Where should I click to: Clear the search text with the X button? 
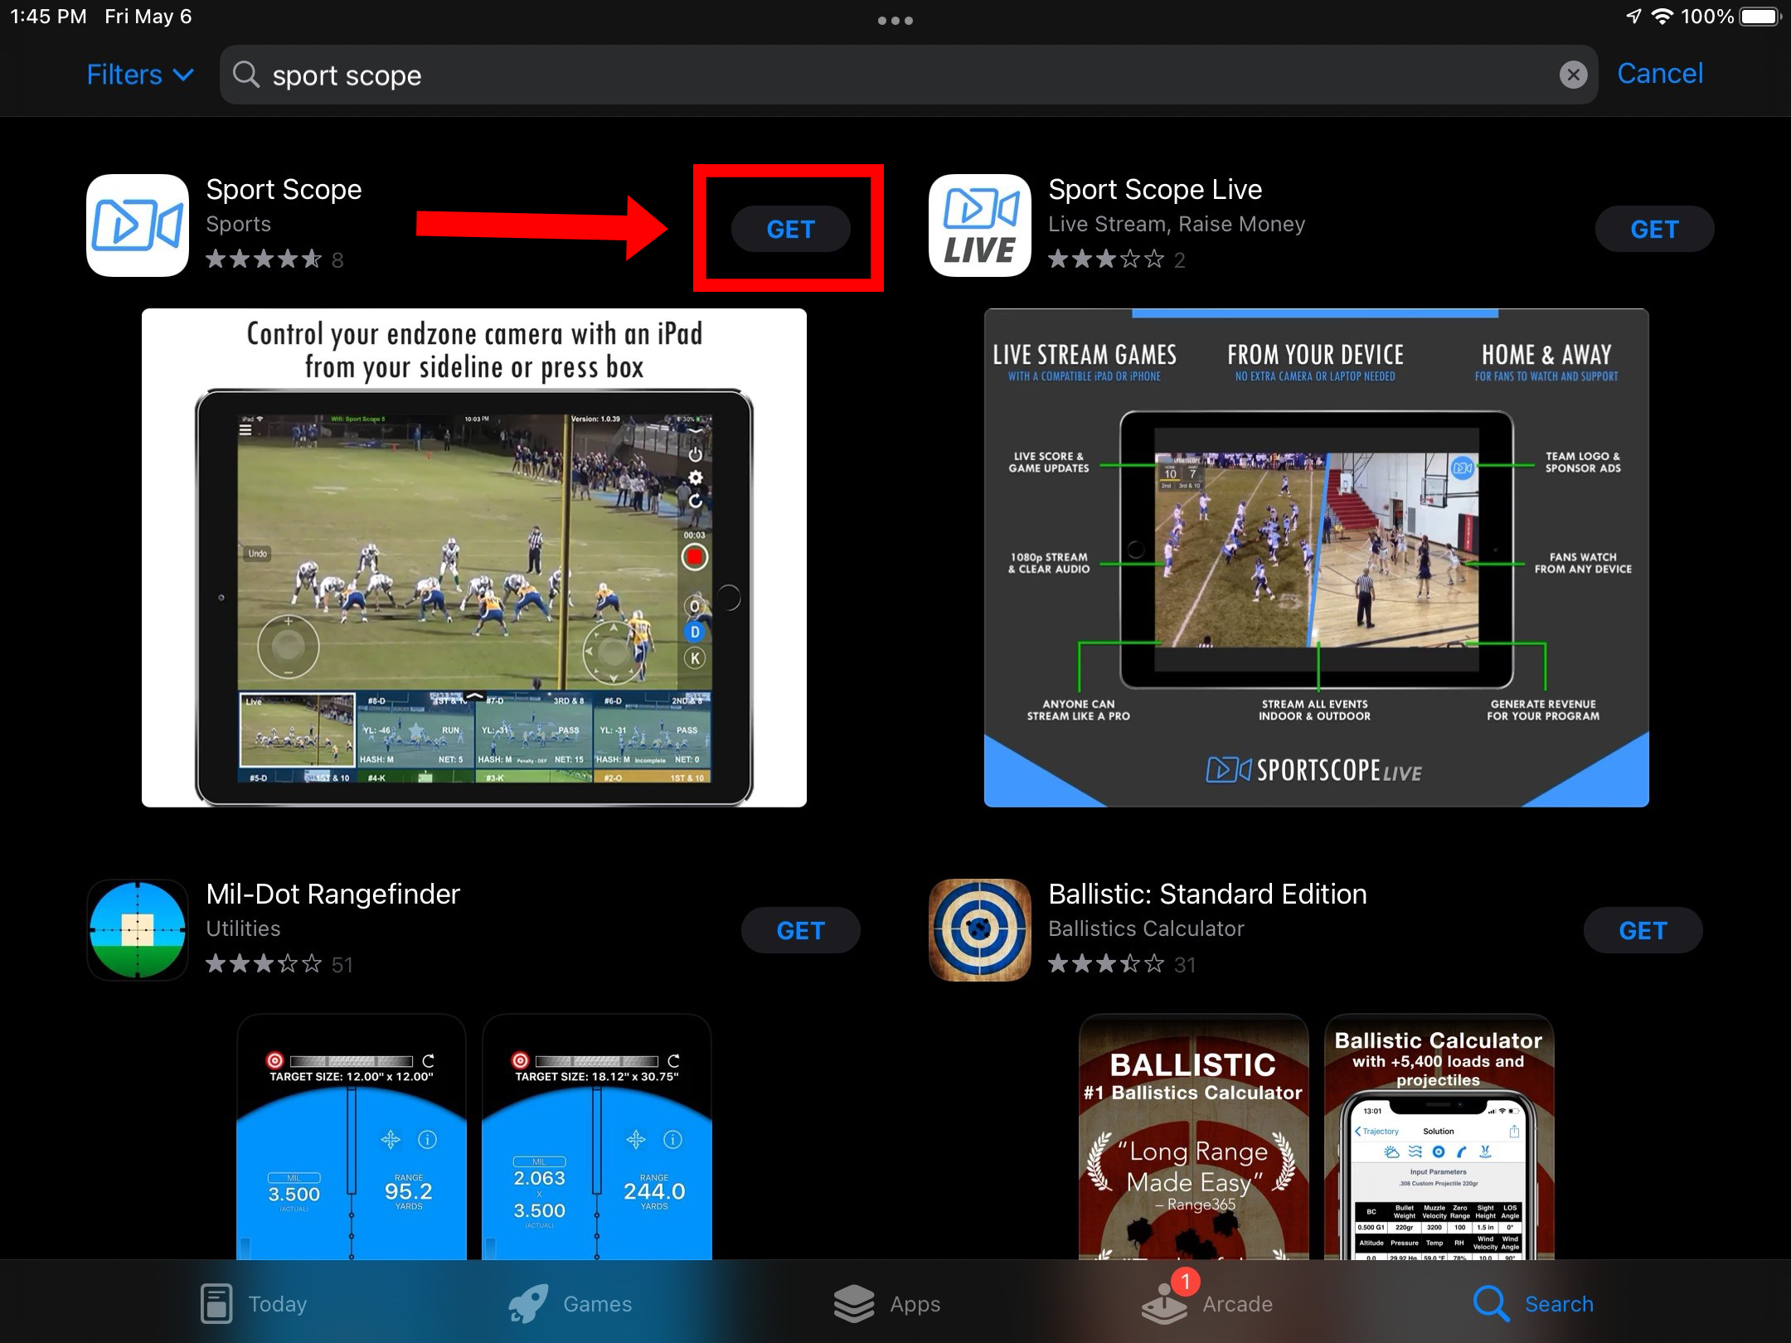1573,75
